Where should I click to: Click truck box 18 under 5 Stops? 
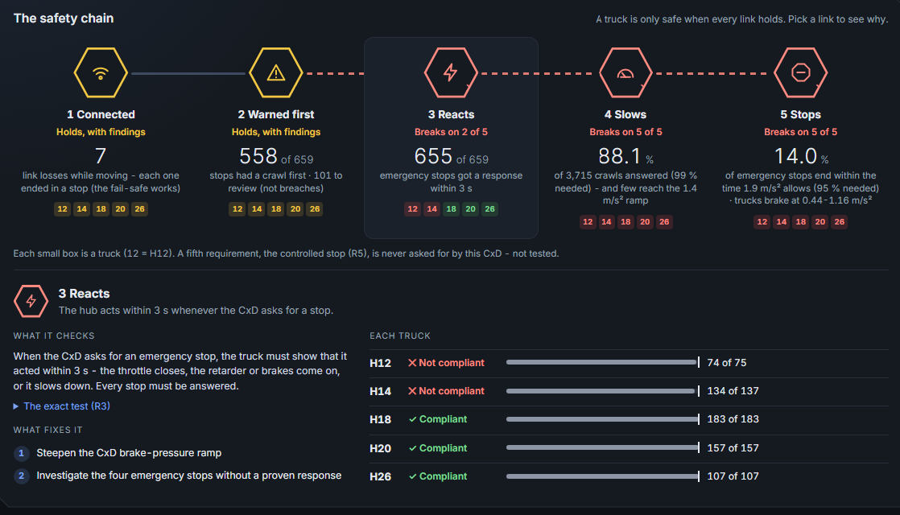point(801,221)
